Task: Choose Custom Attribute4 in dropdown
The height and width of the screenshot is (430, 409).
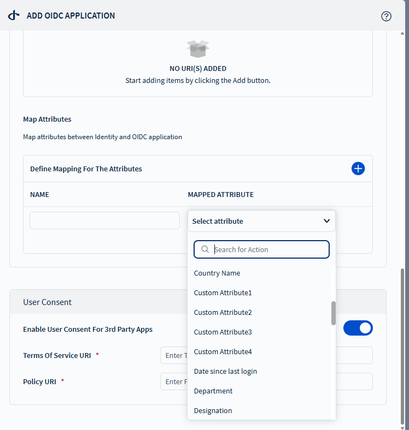Action: [x=223, y=352]
